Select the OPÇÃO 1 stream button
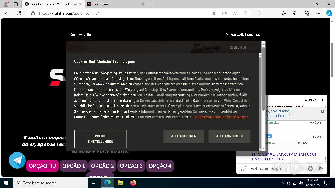Viewport: 335px width, 188px height. point(74,166)
